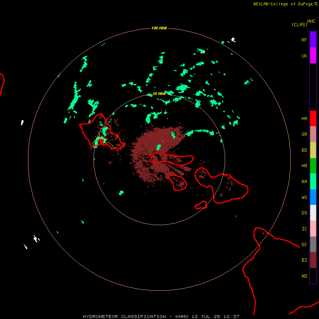319x319 pixels.
Task: Click the RF purple legend swatch
Action: pyautogui.click(x=313, y=40)
